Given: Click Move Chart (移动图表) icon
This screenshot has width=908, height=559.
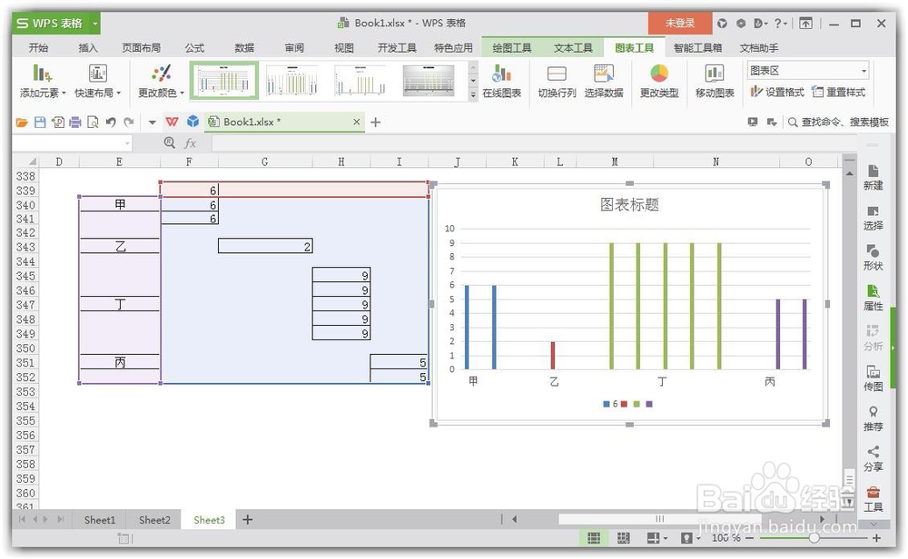Looking at the screenshot, I should [x=714, y=74].
